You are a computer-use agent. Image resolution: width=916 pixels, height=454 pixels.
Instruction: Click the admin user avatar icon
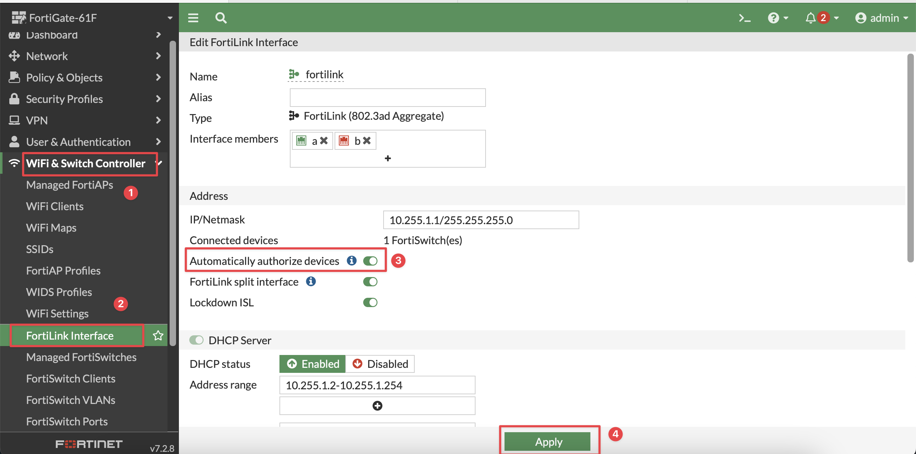coord(861,18)
